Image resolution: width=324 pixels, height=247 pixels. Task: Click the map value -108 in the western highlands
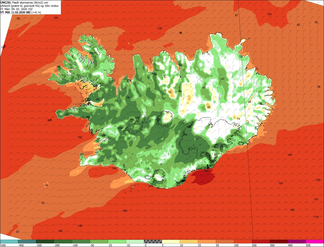pyautogui.click(x=120, y=128)
